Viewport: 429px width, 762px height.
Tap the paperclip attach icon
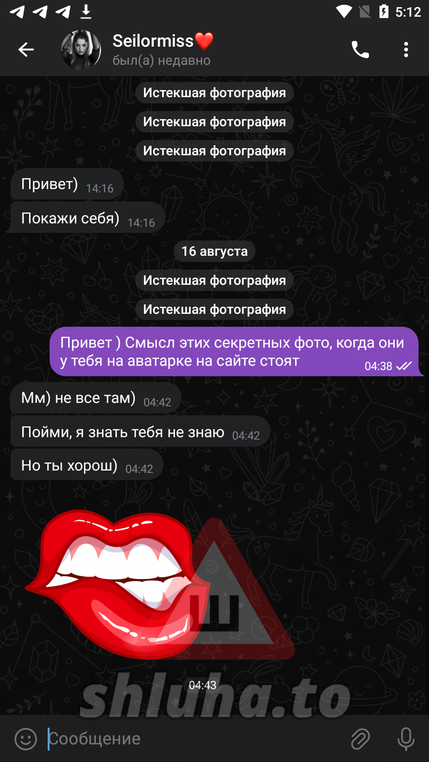point(360,739)
